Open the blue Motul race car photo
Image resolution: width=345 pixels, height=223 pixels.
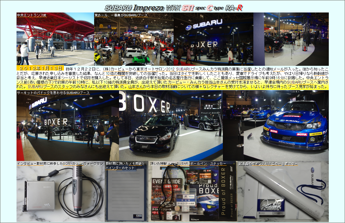(x=276, y=126)
